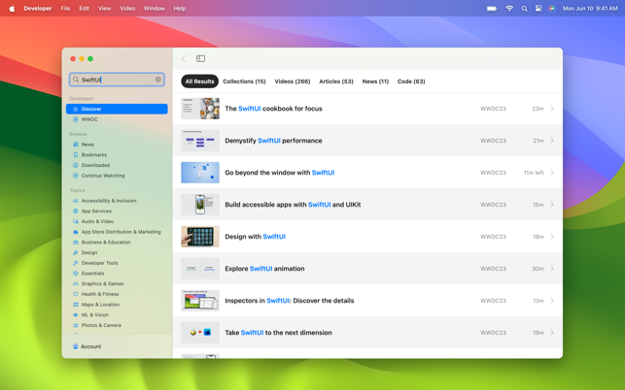625x390 pixels.
Task: Switch to News (11) tab
Action: (375, 81)
